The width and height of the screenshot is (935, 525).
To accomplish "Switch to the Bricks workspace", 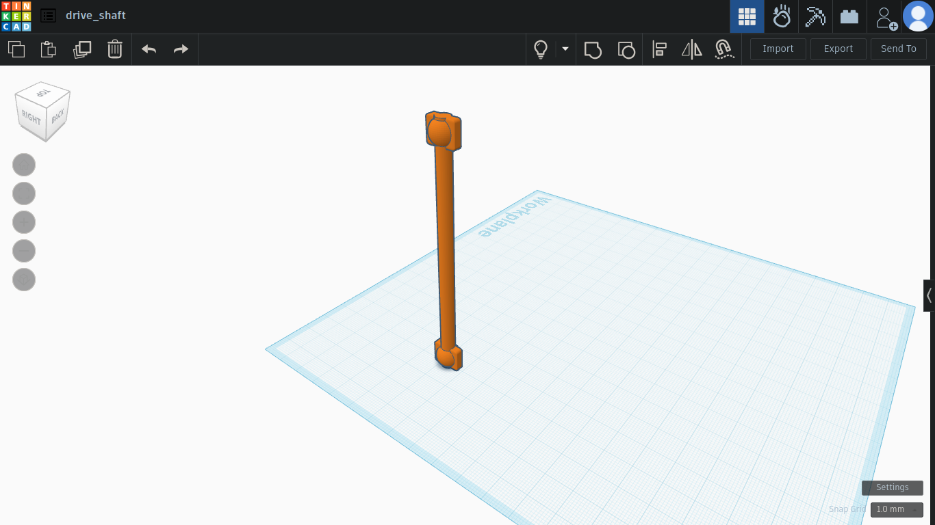I will tap(849, 16).
